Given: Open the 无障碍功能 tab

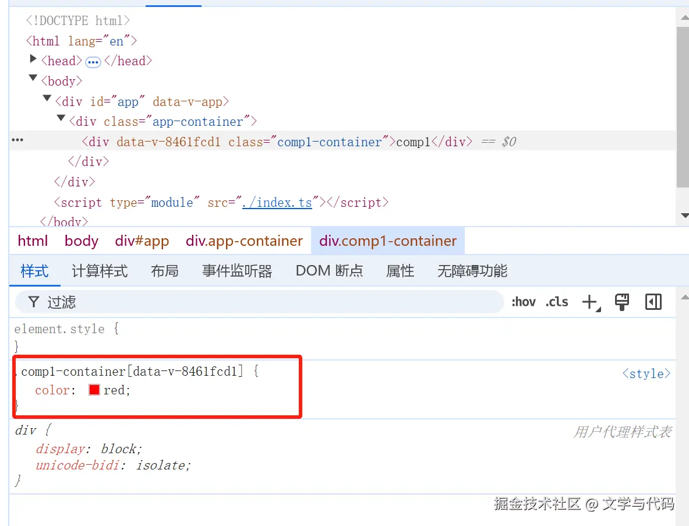Looking at the screenshot, I should click(x=472, y=271).
